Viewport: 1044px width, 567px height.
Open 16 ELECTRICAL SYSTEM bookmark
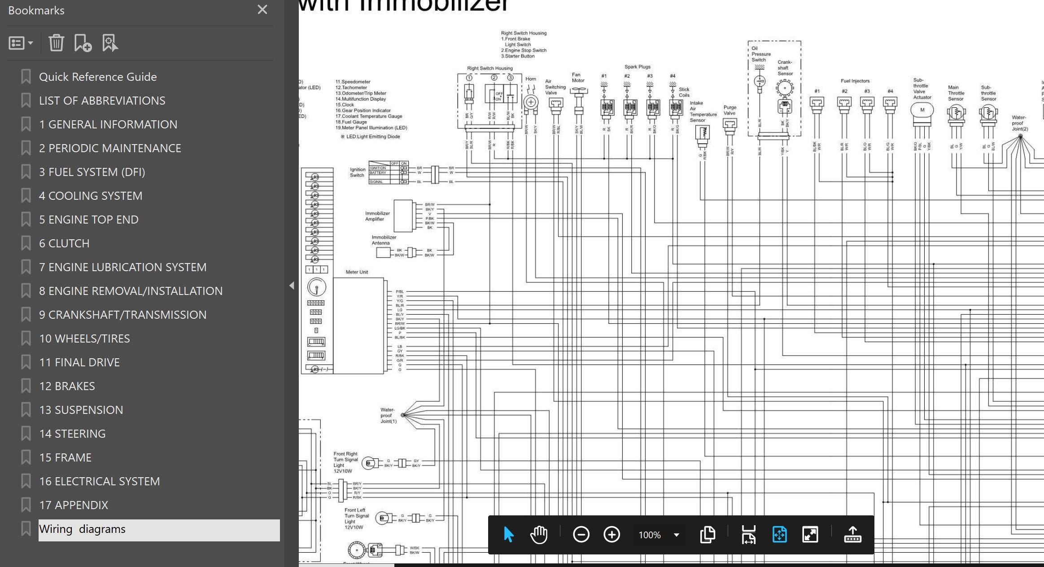pyautogui.click(x=99, y=481)
